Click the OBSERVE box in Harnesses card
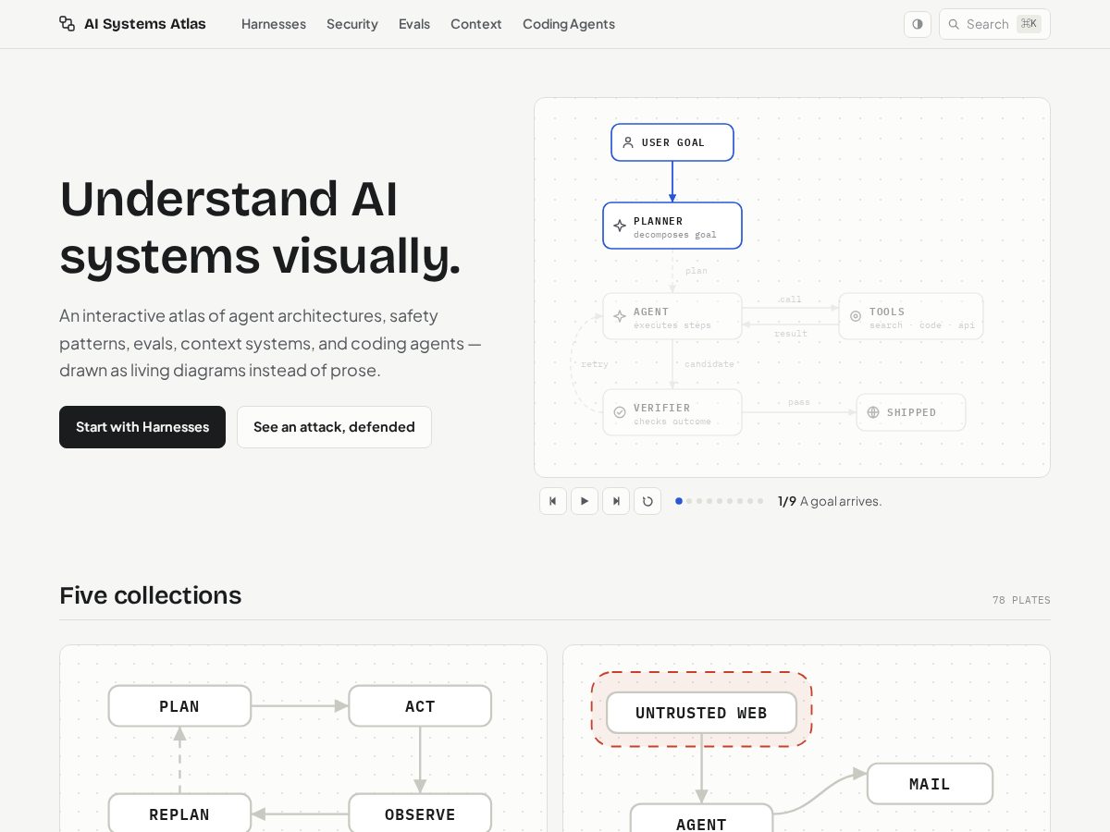 point(420,814)
